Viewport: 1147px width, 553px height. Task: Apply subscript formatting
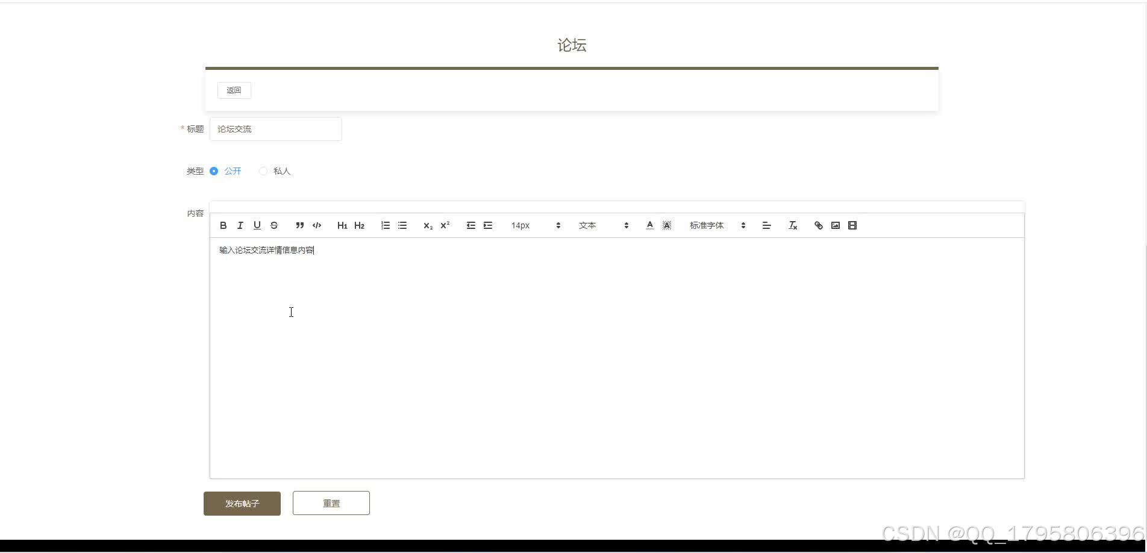pos(428,225)
